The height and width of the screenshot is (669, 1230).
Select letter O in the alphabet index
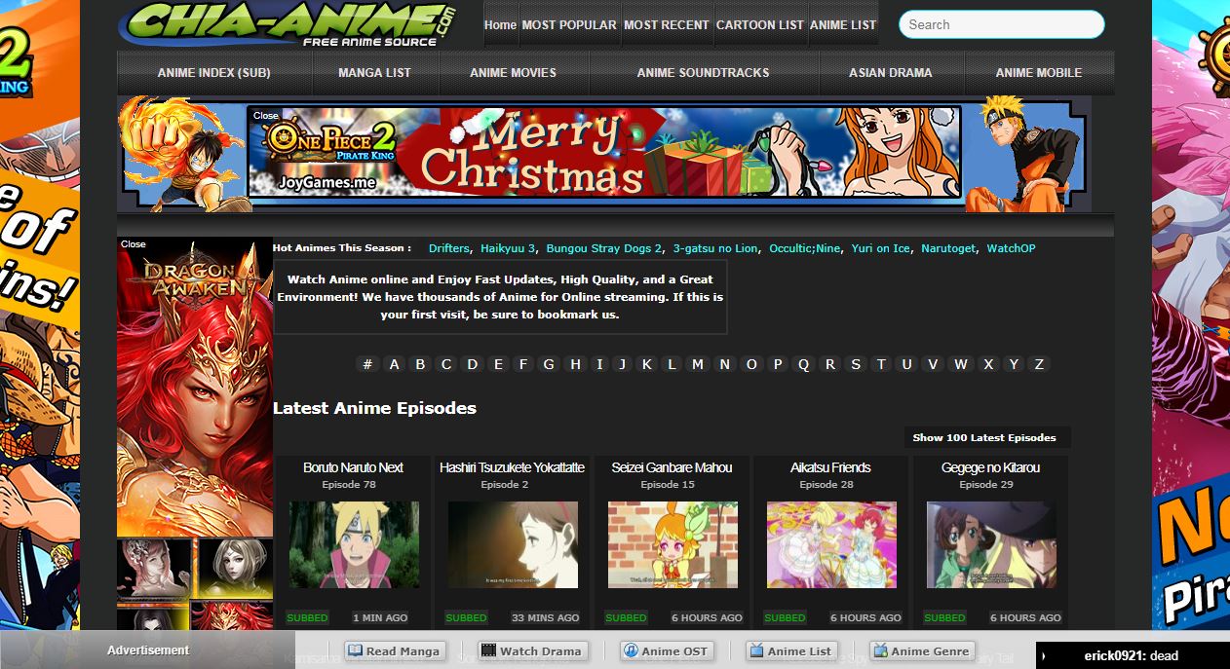[751, 364]
